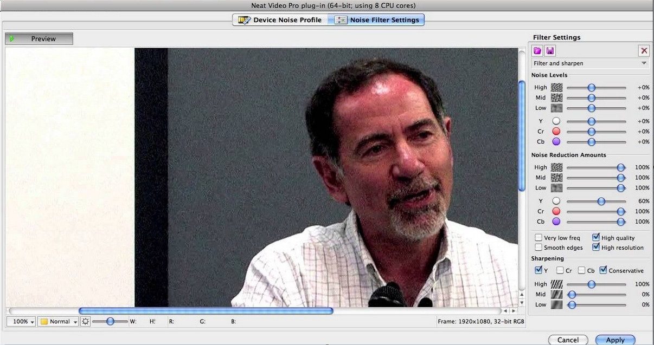Screen dimensions: 654x345
Task: Click the High noise level texture icon
Action: coord(556,87)
